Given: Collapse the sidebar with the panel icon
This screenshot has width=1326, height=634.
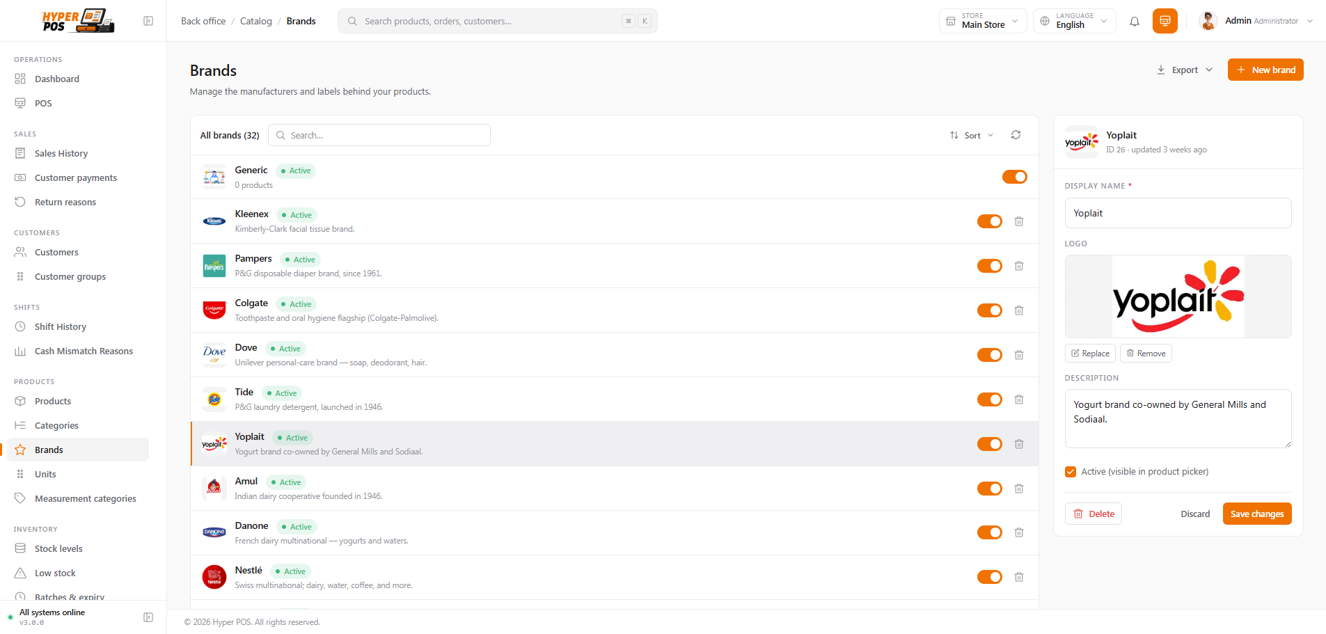Looking at the screenshot, I should (x=148, y=21).
